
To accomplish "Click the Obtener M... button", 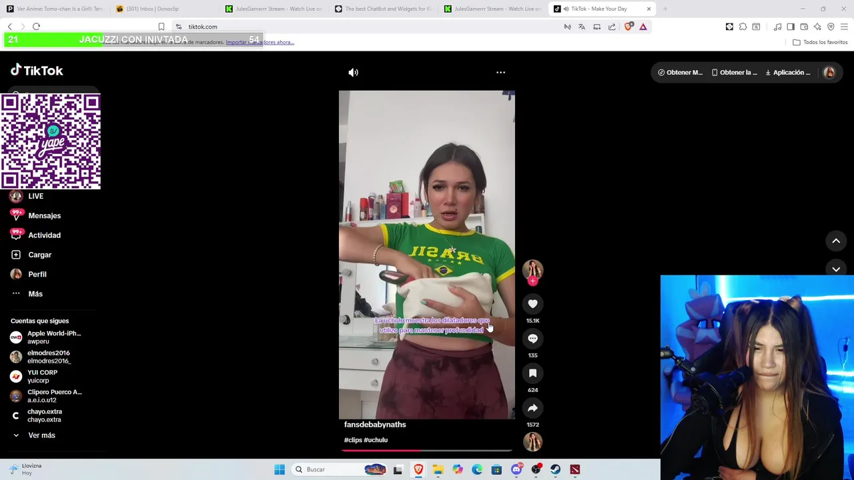I will 680,73.
